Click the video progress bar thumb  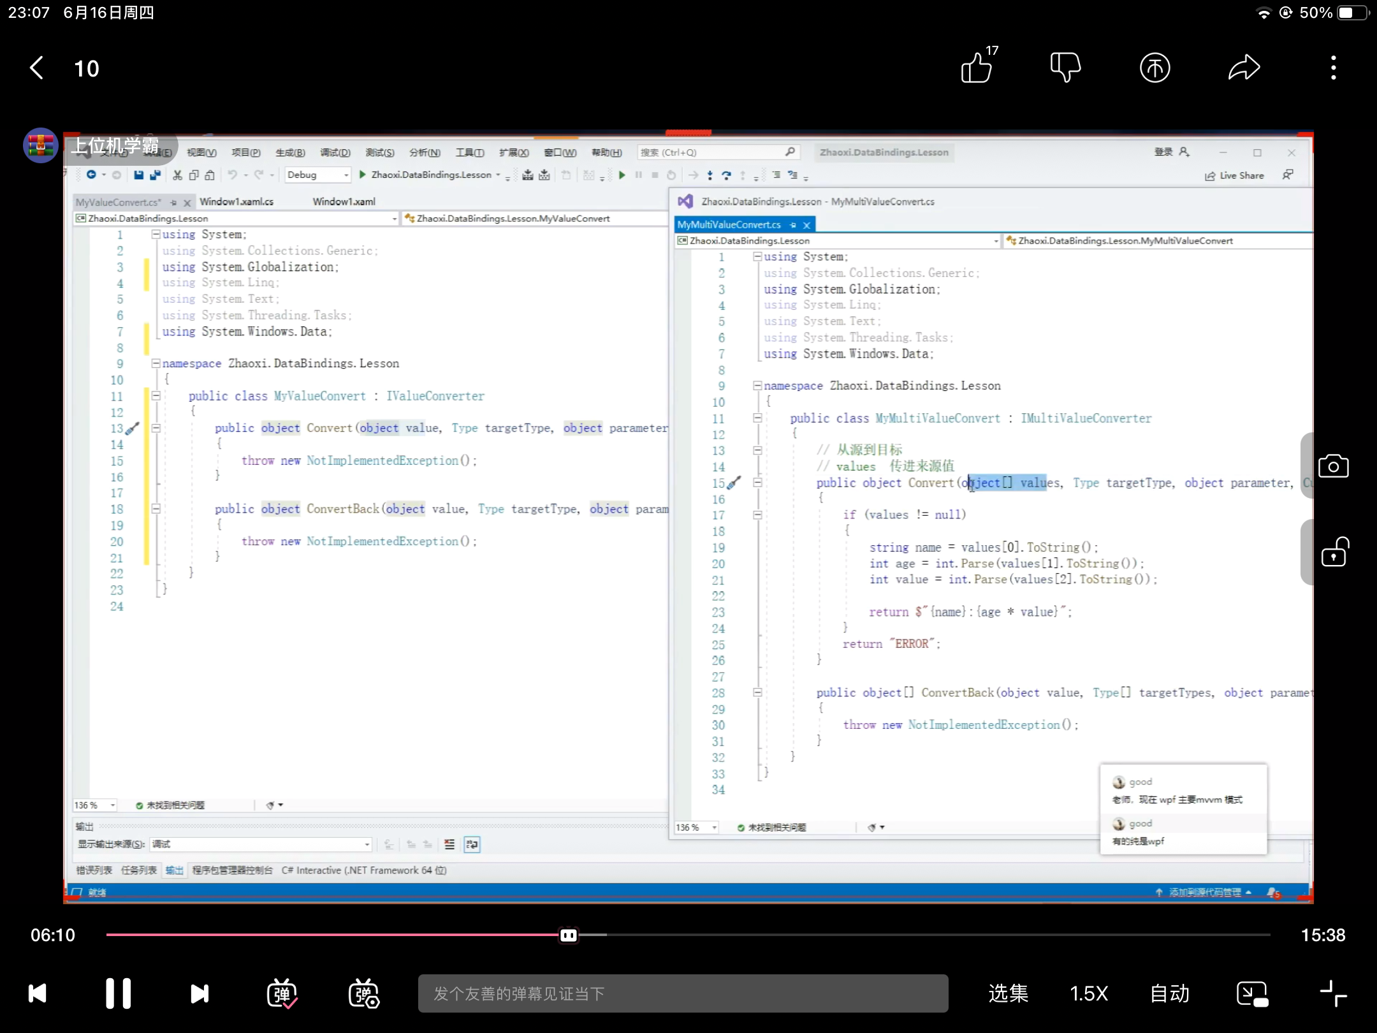point(568,935)
